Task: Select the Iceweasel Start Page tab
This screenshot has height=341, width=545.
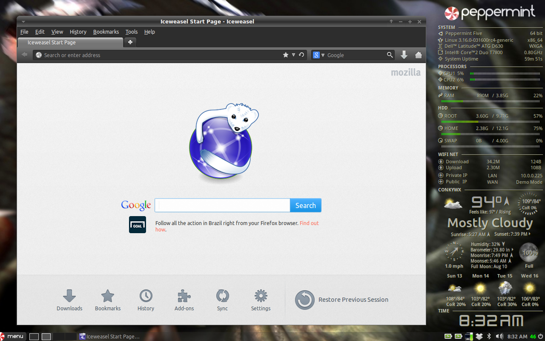Action: pyautogui.click(x=70, y=43)
